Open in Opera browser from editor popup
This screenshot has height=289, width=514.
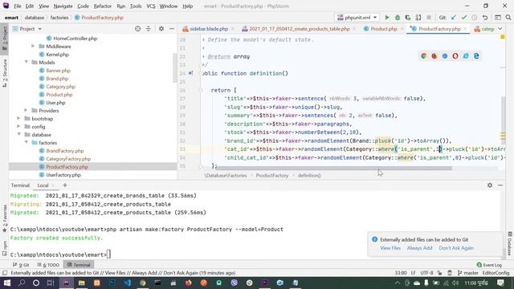455,56
